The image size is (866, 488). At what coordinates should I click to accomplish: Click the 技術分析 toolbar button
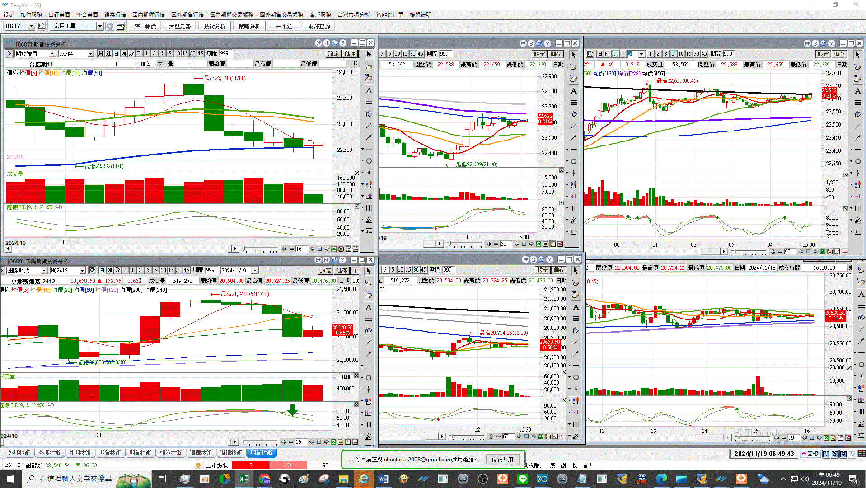[x=215, y=26]
